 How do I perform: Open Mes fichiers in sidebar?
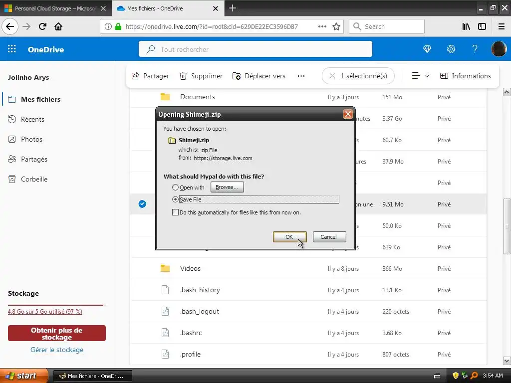tap(41, 99)
